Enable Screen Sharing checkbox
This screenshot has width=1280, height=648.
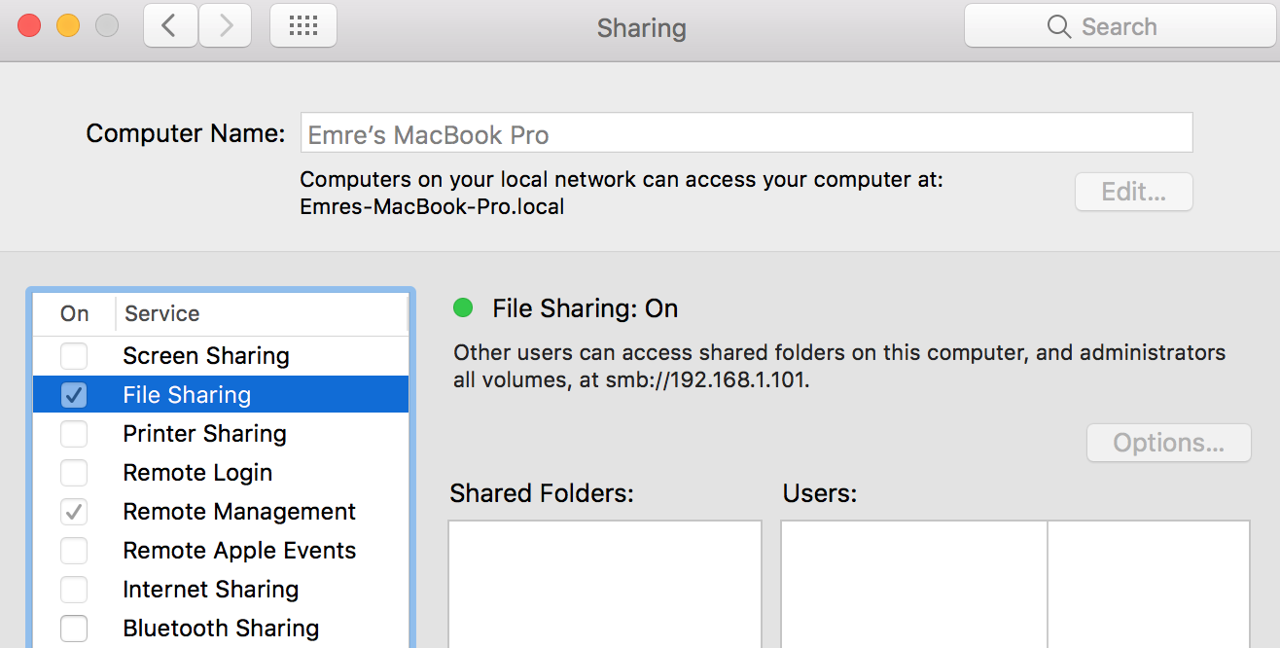tap(74, 356)
